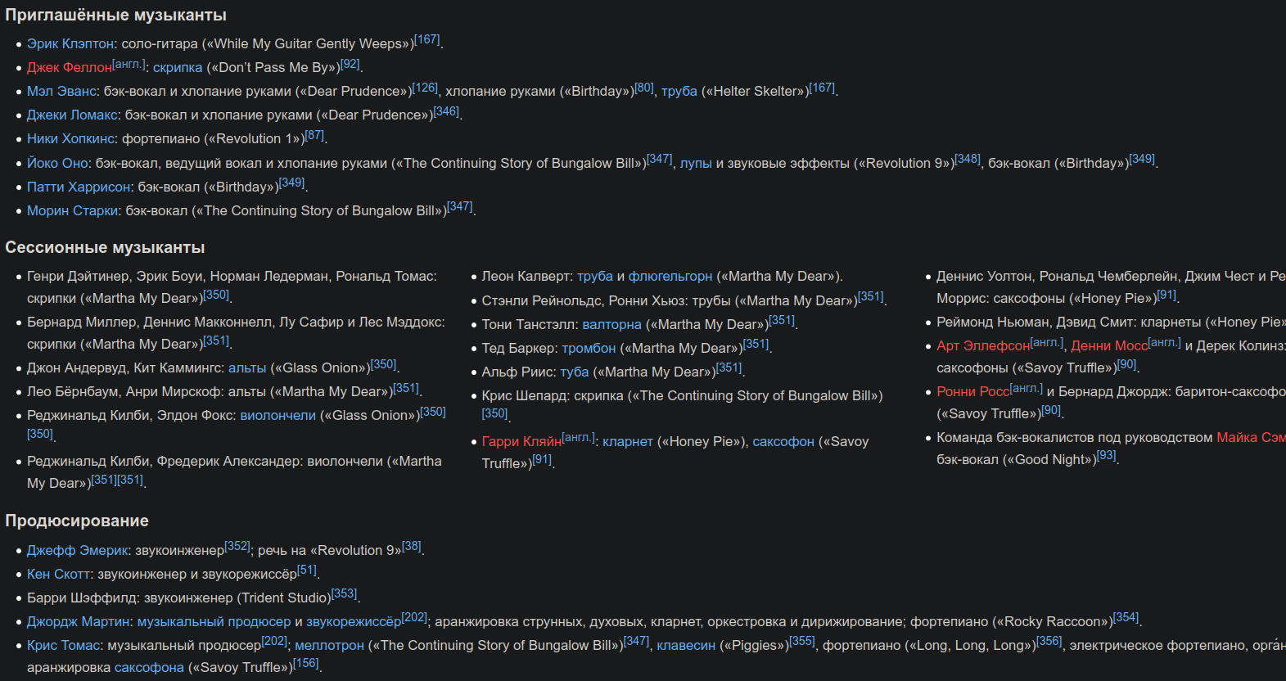Click the Приглашённые музыканты heading
Screen dimensions: 1286x681
click(x=116, y=15)
